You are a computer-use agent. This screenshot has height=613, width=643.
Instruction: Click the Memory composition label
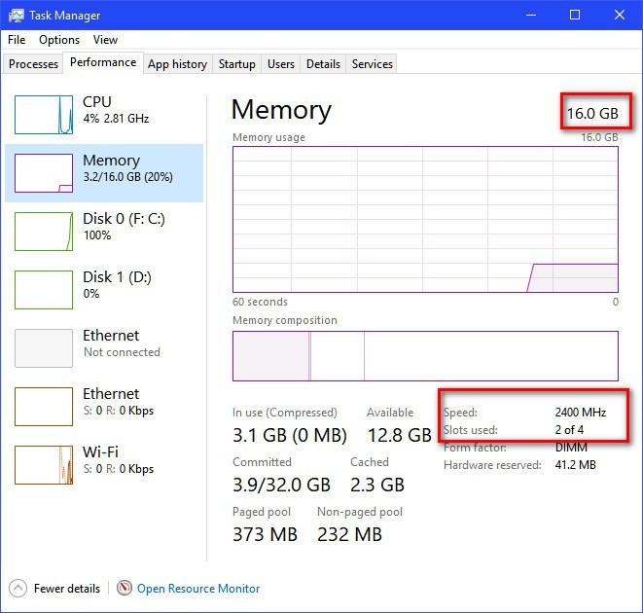[285, 320]
